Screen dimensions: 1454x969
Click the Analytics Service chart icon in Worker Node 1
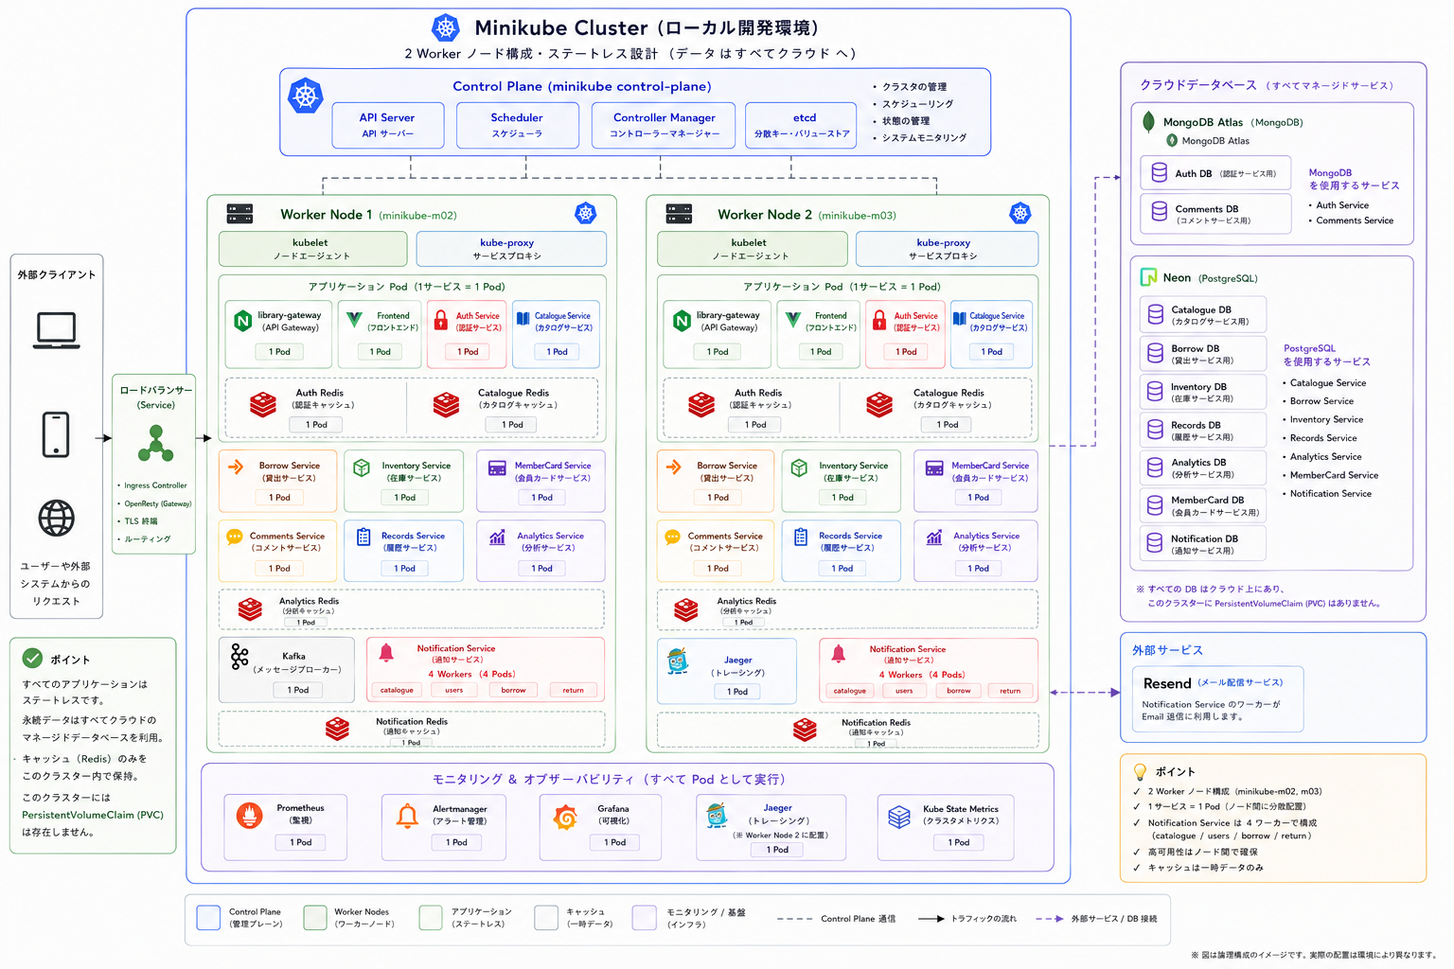tap(497, 537)
